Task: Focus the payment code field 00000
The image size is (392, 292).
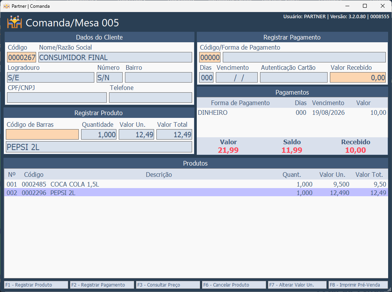Action: 210,57
